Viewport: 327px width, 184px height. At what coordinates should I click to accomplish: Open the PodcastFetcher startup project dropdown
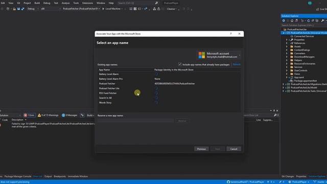[81, 9]
